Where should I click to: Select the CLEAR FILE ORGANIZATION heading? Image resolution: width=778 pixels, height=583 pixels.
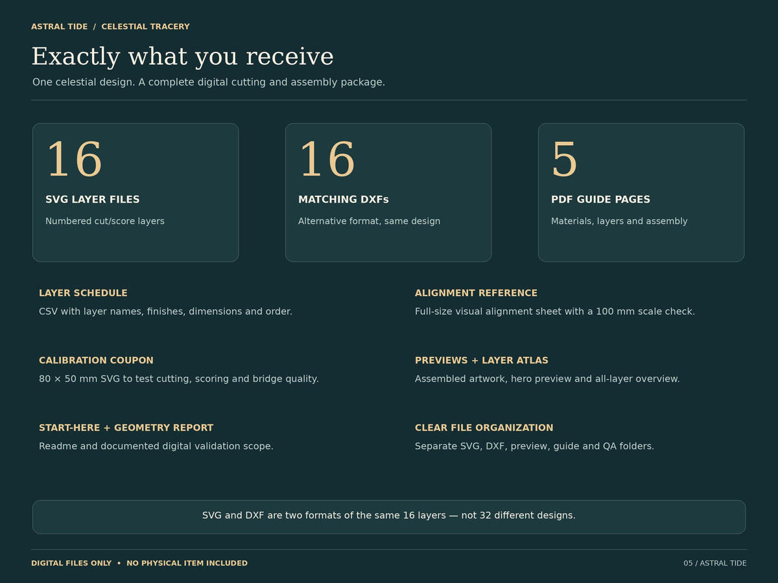pos(484,428)
